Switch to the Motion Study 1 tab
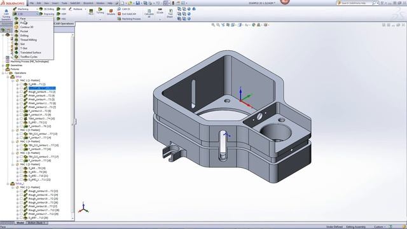407x229 pixels. 36,223
